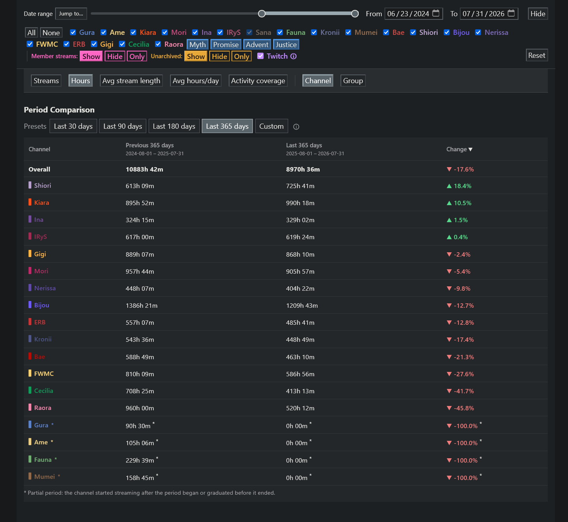Click the Reset button
This screenshot has height=522, width=568.
pyautogui.click(x=537, y=55)
